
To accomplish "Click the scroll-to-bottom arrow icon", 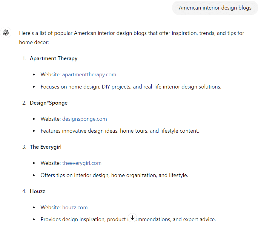I will 132,218.
